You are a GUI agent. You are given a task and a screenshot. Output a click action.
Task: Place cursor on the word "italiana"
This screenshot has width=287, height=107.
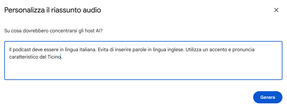pyautogui.click(x=88, y=50)
